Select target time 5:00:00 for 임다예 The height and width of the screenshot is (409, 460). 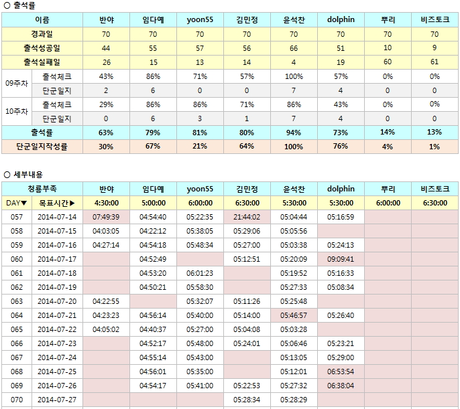[x=153, y=203]
